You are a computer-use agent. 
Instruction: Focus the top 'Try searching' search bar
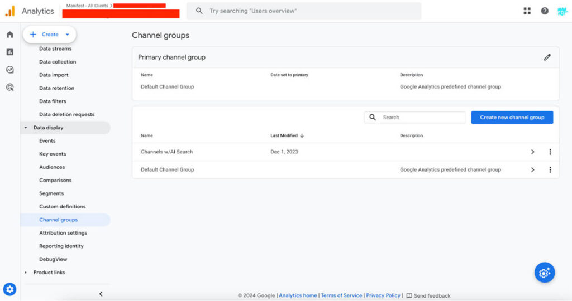click(303, 11)
